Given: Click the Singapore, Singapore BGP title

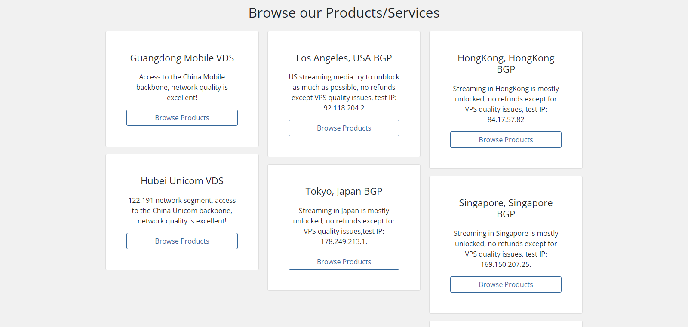Looking at the screenshot, I should click(506, 208).
